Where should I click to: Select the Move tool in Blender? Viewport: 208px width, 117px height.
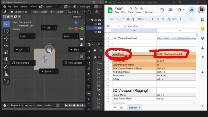6,39
